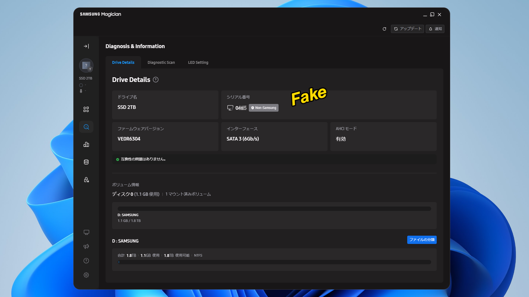The width and height of the screenshot is (529, 297).
Task: Open the 通知 notifications button
Action: (x=435, y=29)
